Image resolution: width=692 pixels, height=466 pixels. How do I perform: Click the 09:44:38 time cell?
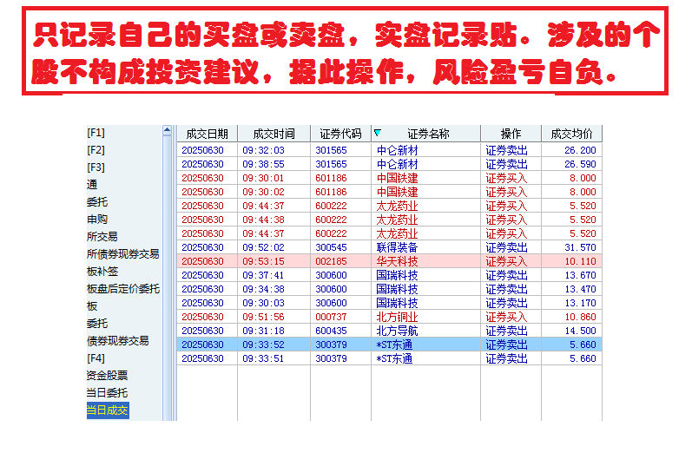[263, 220]
